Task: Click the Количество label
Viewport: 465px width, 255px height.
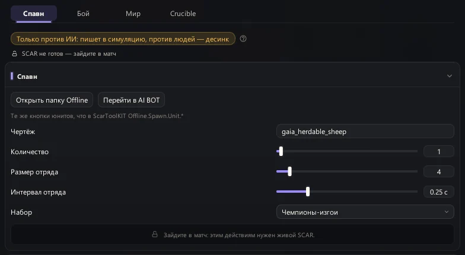Action: [30, 152]
